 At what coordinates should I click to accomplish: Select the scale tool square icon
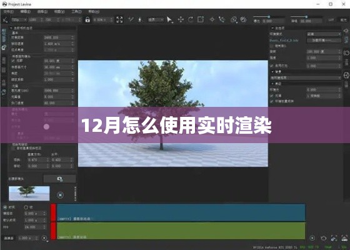(x=201, y=19)
